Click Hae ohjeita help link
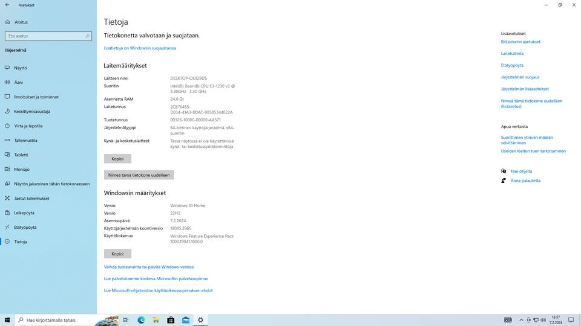581x326 pixels. [521, 171]
